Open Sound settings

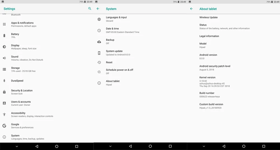pos(47,58)
